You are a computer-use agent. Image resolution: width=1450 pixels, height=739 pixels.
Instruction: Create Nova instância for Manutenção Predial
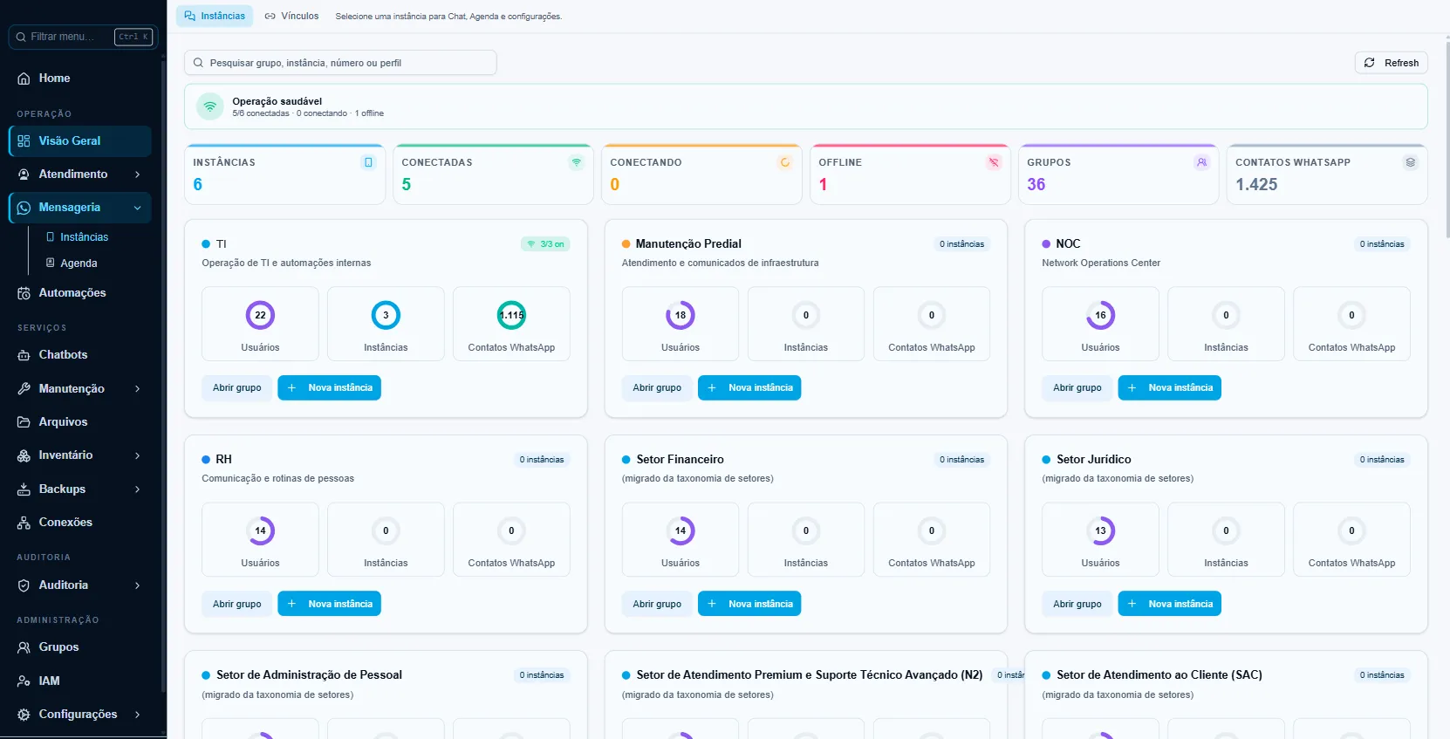pos(749,387)
